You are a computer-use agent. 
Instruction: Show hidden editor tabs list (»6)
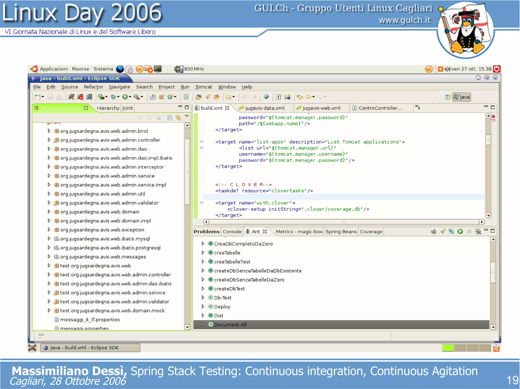click(x=418, y=107)
